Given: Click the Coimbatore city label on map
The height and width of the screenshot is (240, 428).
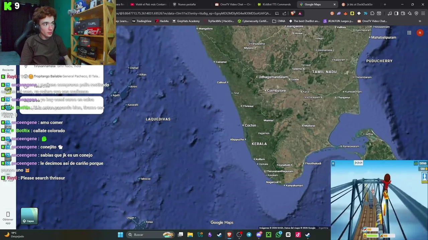Looking at the screenshot, I should point(276,90).
